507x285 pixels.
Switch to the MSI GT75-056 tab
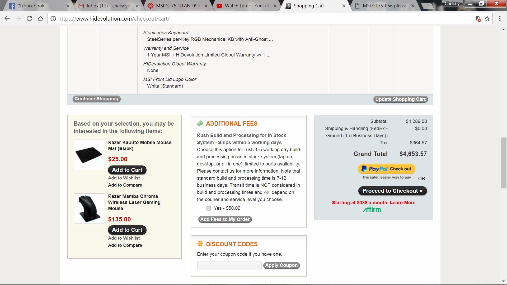(385, 6)
